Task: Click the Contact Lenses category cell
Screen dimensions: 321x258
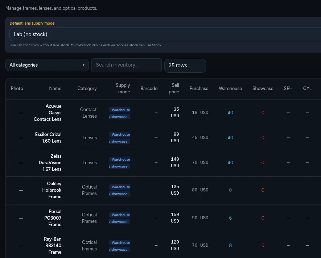Action: pyautogui.click(x=88, y=113)
